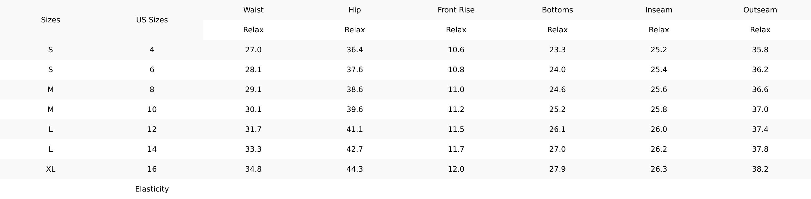Select the 34.8 waist value
811x199 pixels.
click(253, 169)
